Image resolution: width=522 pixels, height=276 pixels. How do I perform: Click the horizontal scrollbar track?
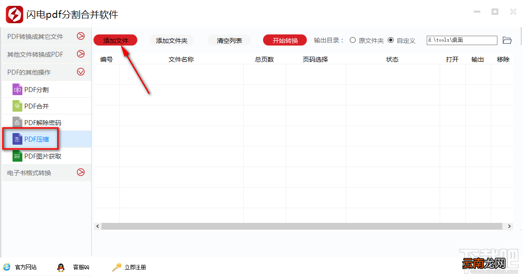pyautogui.click(x=301, y=226)
